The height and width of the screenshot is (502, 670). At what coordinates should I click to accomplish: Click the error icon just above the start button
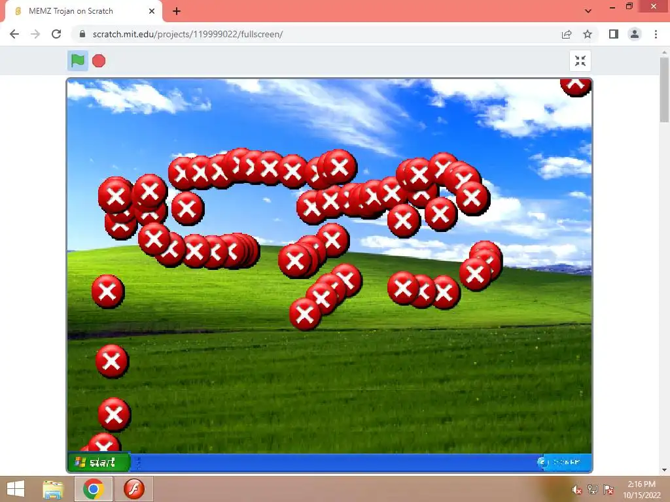pos(103,444)
